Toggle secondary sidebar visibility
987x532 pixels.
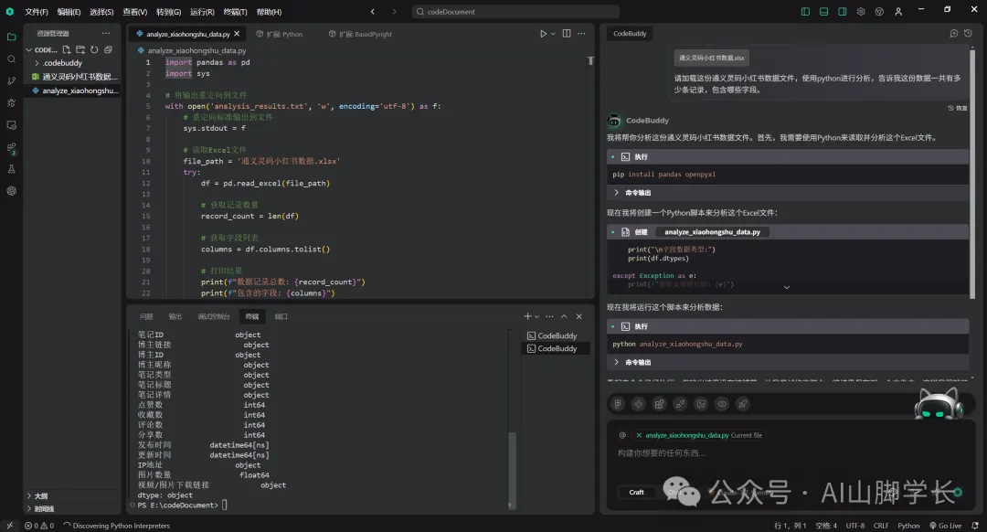click(843, 11)
